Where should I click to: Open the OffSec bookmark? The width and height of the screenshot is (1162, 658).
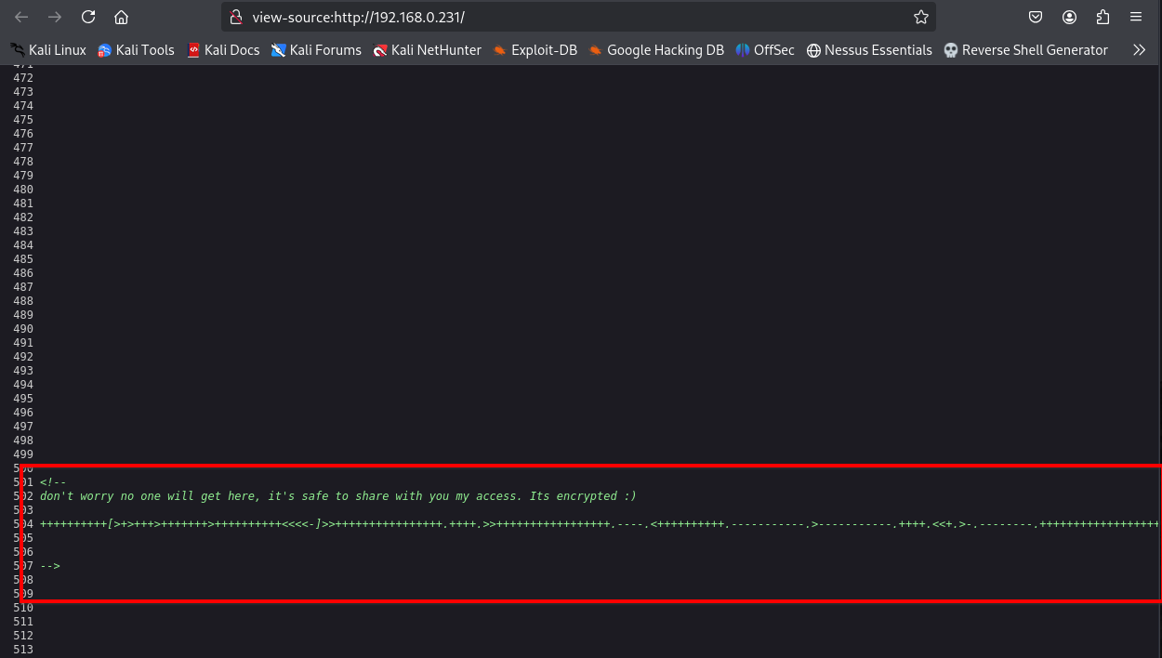point(765,50)
